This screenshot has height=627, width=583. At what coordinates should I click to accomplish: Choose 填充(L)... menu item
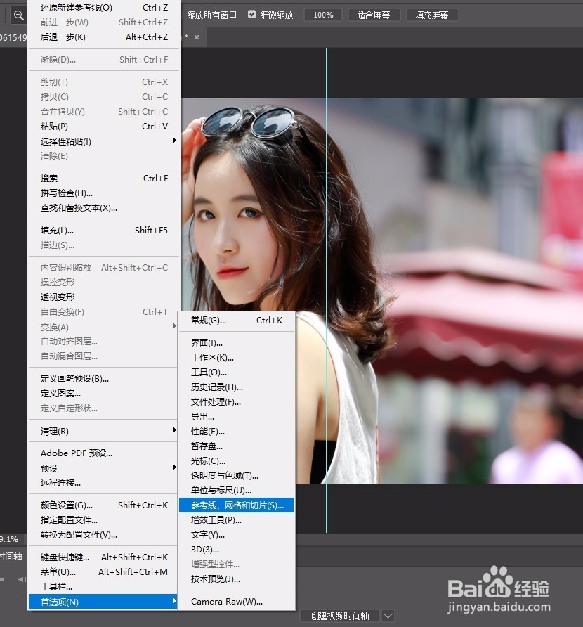pos(104,231)
